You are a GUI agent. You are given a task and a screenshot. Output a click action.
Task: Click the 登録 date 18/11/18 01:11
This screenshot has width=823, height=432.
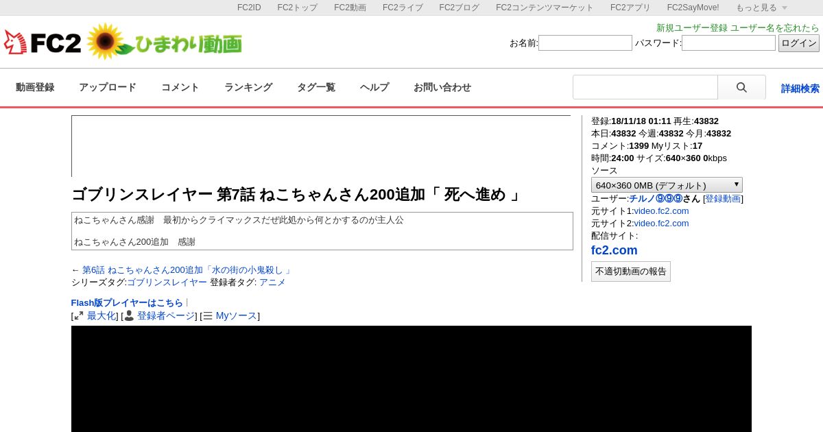click(641, 121)
